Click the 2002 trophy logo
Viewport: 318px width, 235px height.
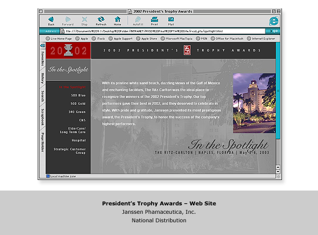[x=68, y=51]
